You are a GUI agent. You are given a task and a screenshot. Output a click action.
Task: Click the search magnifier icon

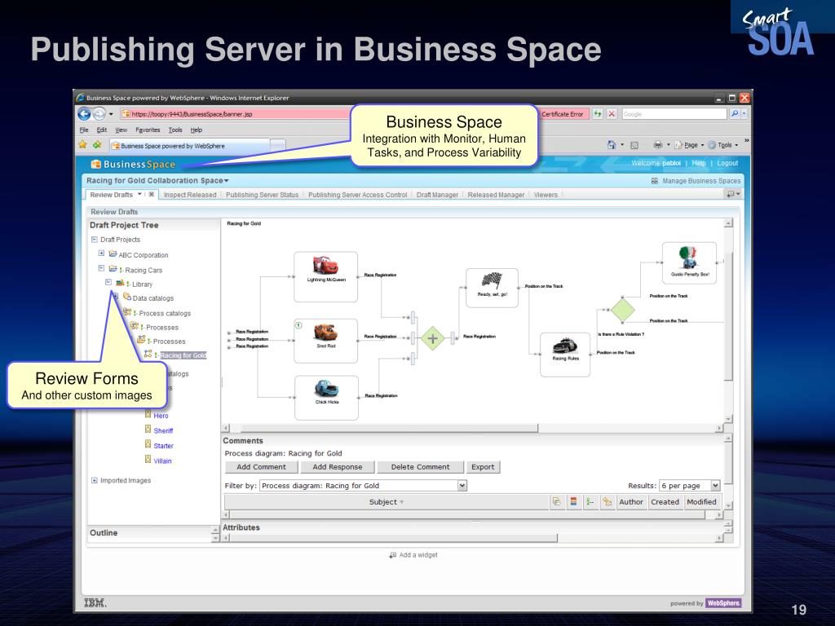735,114
